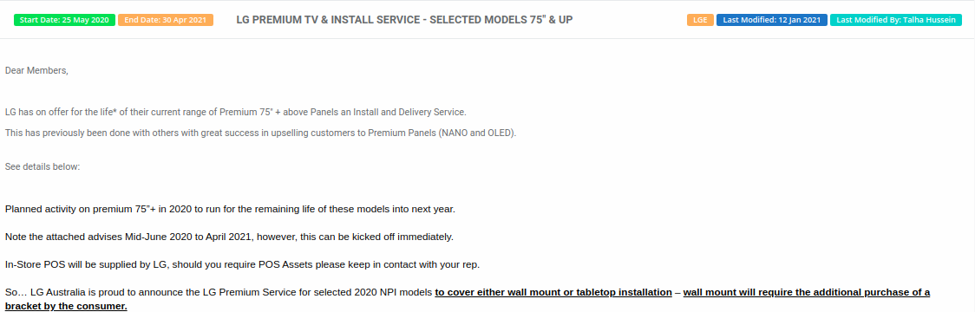This screenshot has width=975, height=312.
Task: Click the line mentioning NANO and OLED panels
Action: click(x=260, y=133)
